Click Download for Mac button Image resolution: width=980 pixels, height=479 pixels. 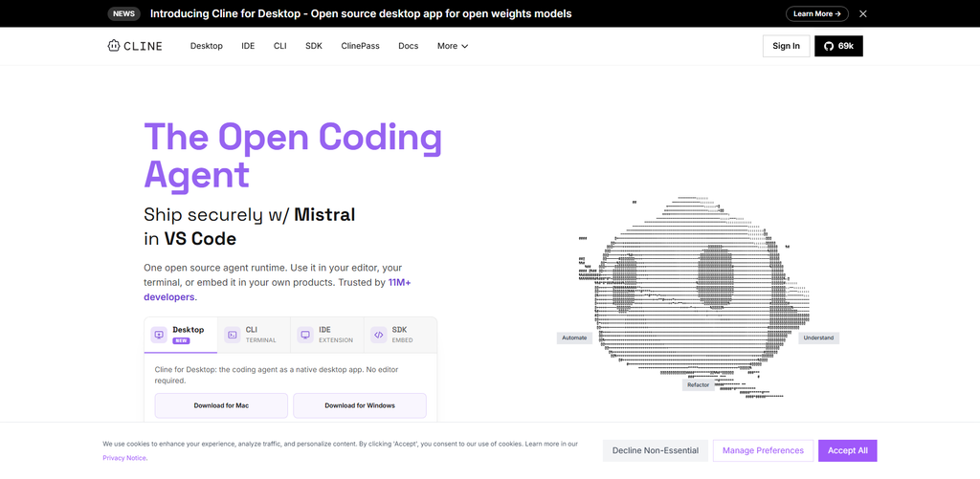point(221,405)
